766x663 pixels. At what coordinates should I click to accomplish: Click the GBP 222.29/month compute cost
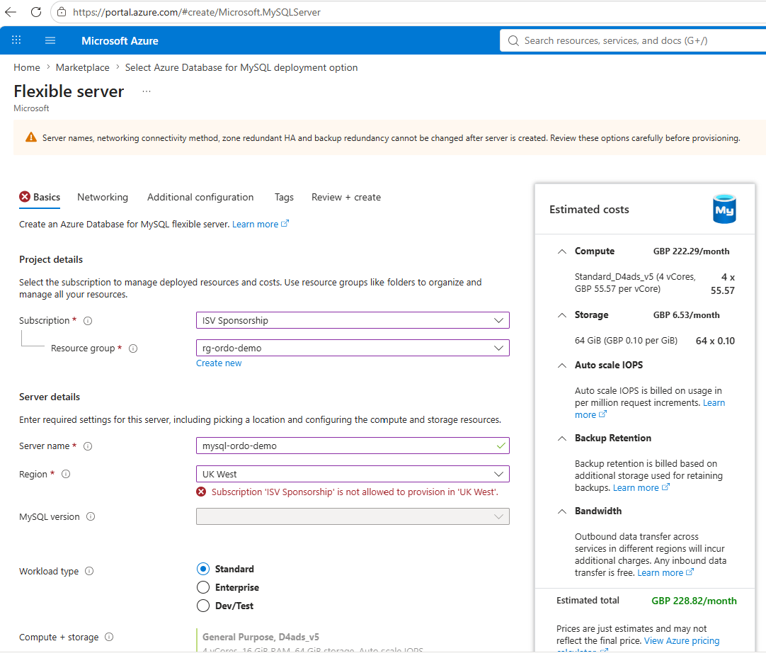tap(691, 251)
